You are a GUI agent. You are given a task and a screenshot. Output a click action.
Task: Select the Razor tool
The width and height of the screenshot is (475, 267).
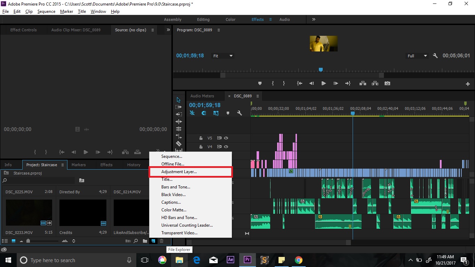tap(179, 144)
